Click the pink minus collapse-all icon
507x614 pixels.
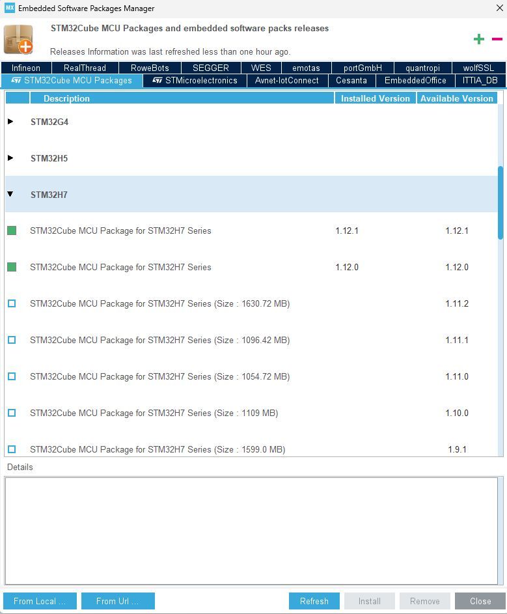497,39
